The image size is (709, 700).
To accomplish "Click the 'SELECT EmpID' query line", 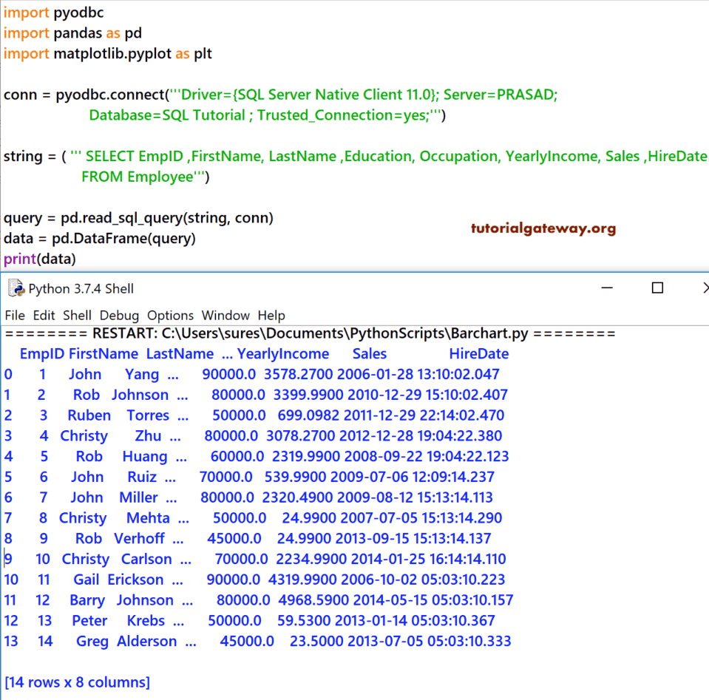I will 356,157.
